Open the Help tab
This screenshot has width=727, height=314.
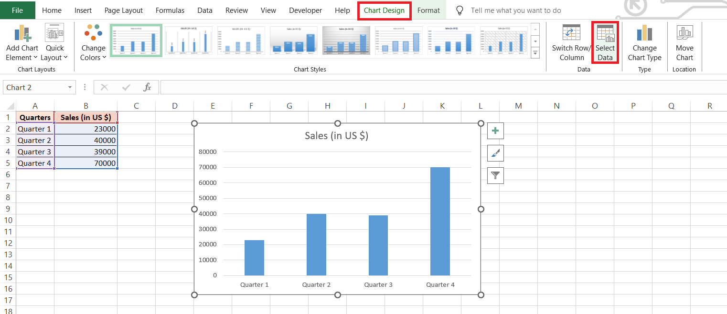point(342,10)
